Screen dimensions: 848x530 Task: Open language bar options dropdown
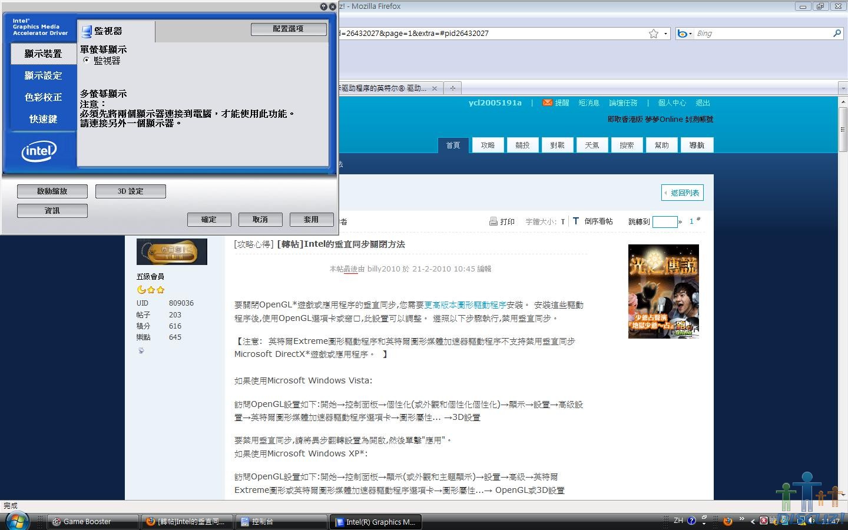tap(704, 523)
